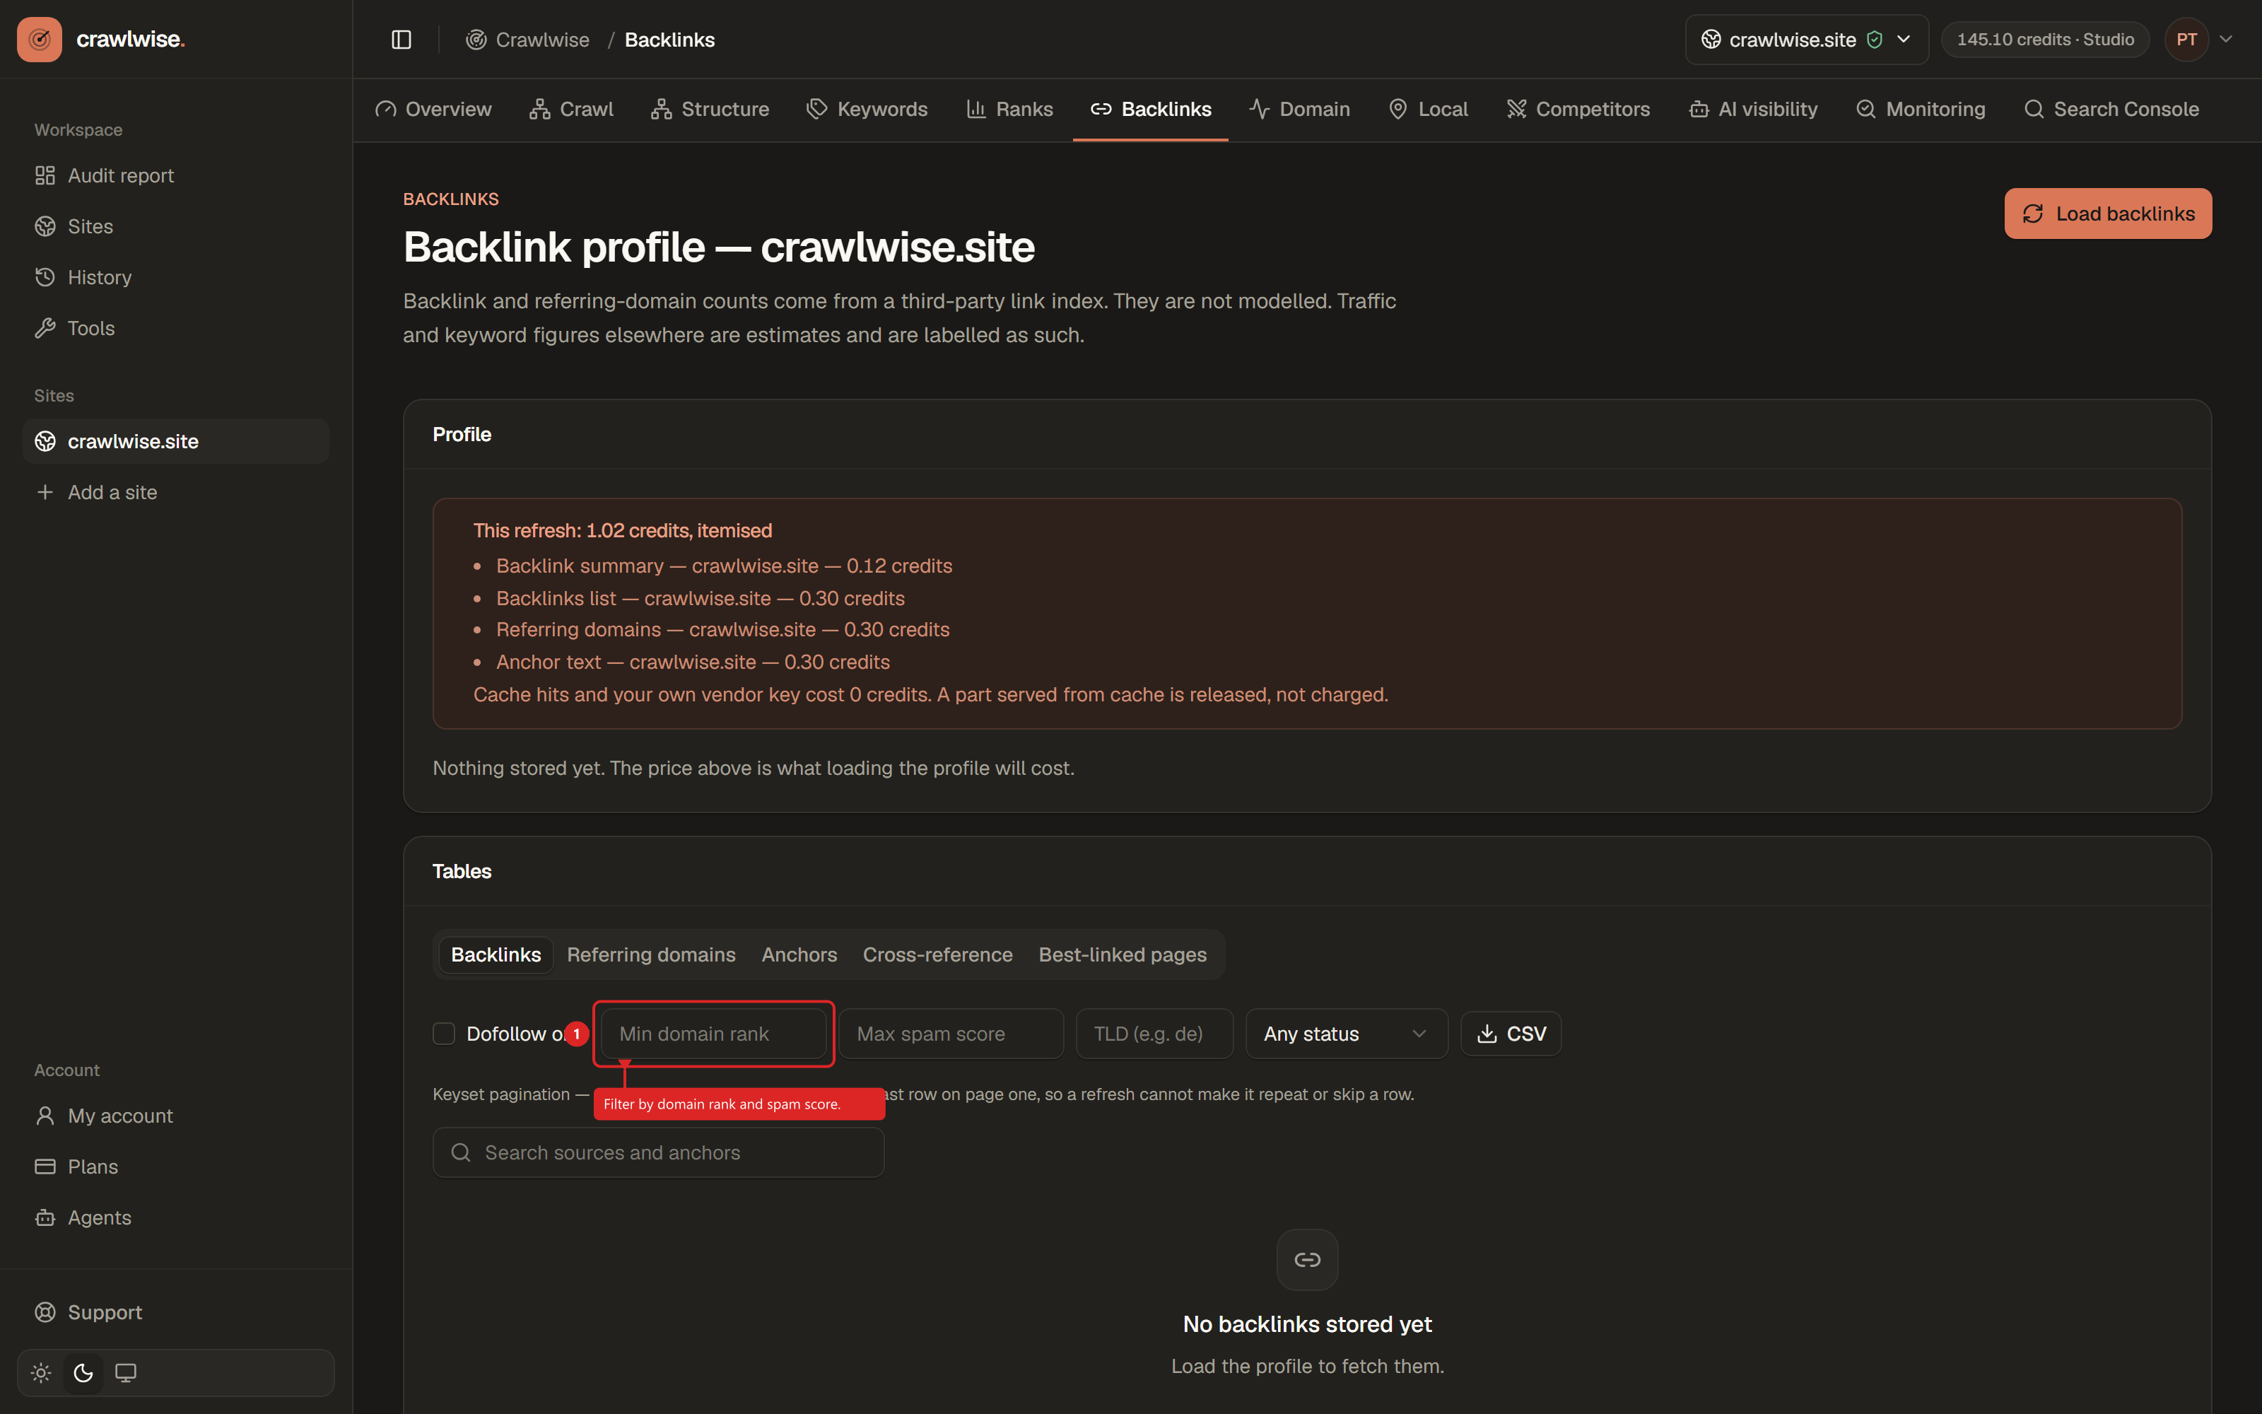Switch to light theme
Image resolution: width=2262 pixels, height=1414 pixels.
tap(41, 1373)
